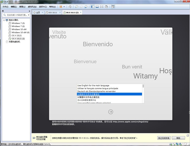Click the hard disk status bar icon
The image size is (190, 146).
pos(170,144)
